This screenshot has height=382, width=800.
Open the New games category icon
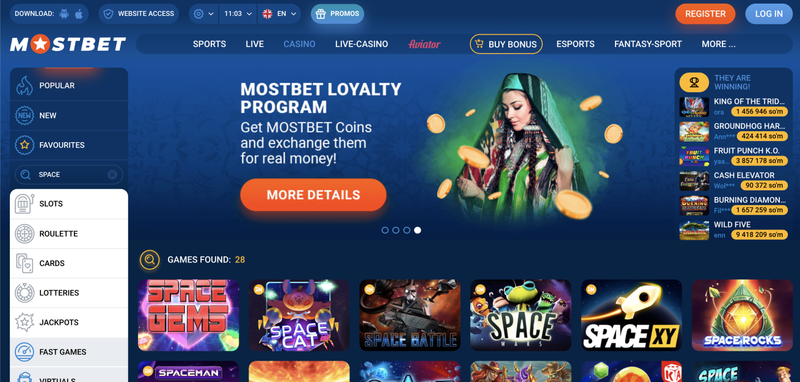click(x=24, y=115)
